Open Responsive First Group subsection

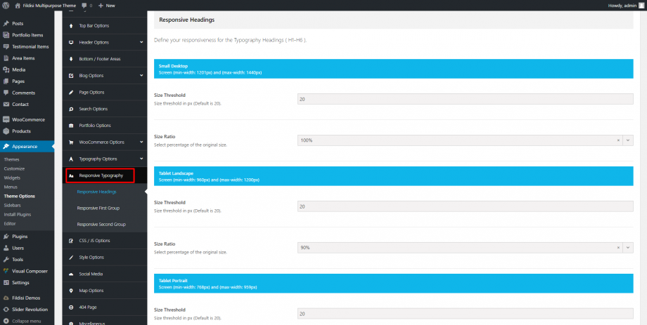click(98, 208)
